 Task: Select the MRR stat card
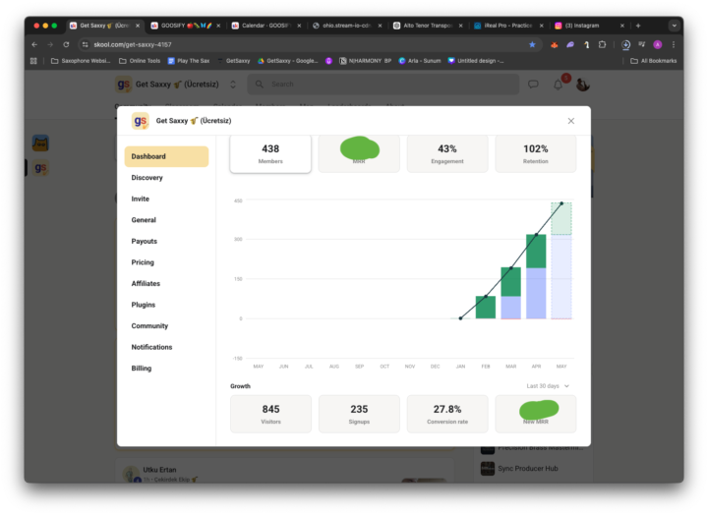pos(359,154)
